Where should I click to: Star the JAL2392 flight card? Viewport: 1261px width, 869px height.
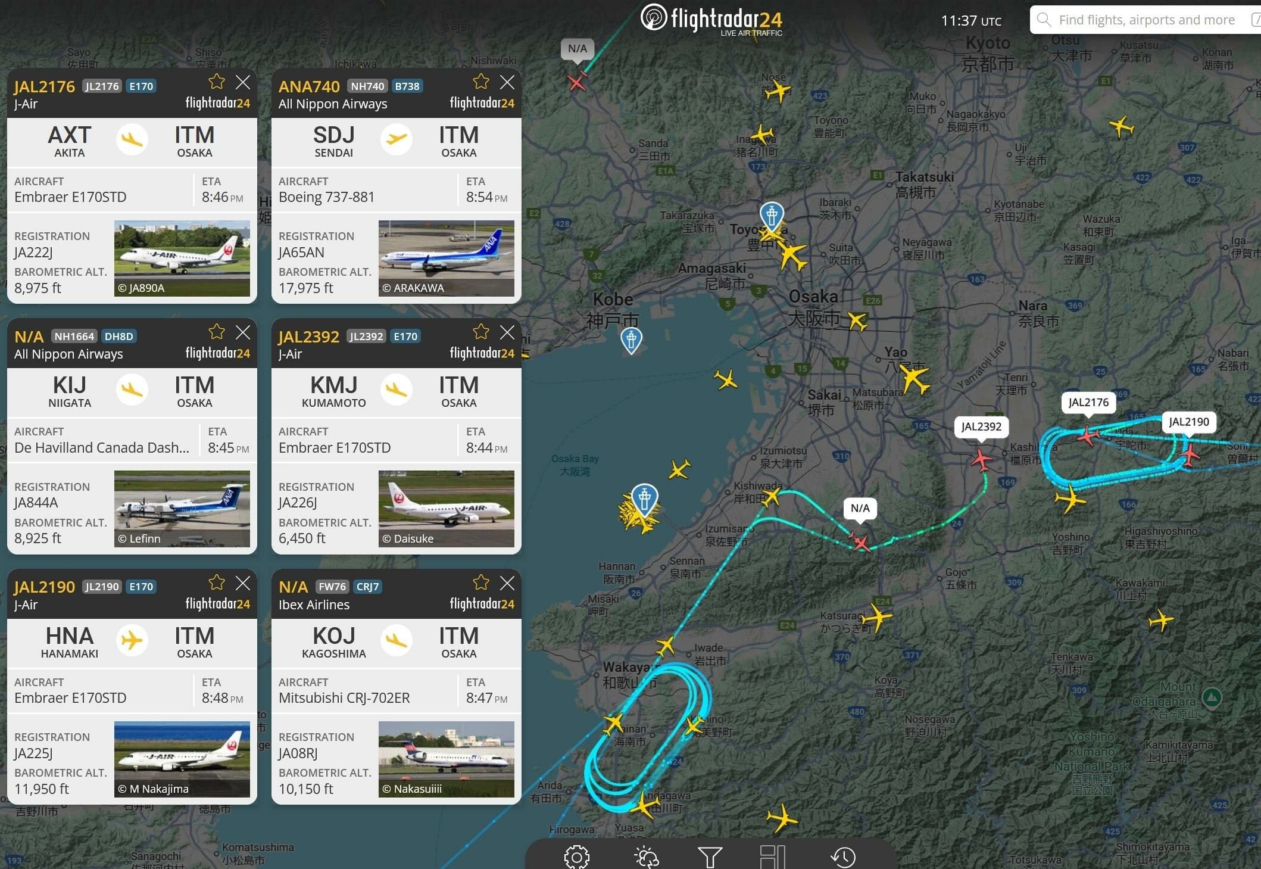click(x=481, y=332)
